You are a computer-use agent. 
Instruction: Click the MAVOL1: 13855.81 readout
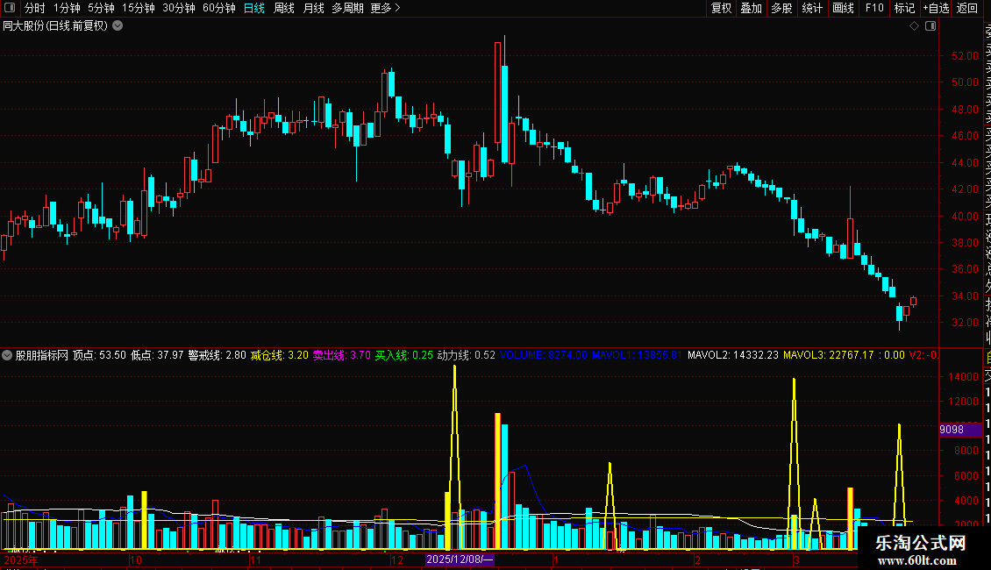tap(637, 355)
